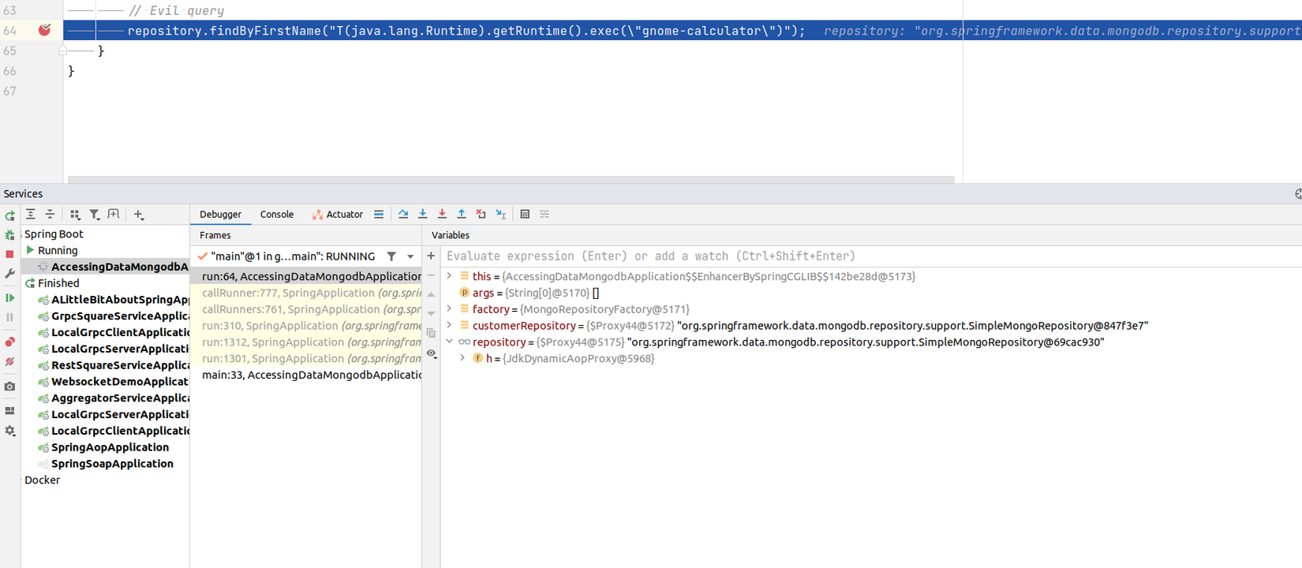Click the Pause program icon

(9, 317)
